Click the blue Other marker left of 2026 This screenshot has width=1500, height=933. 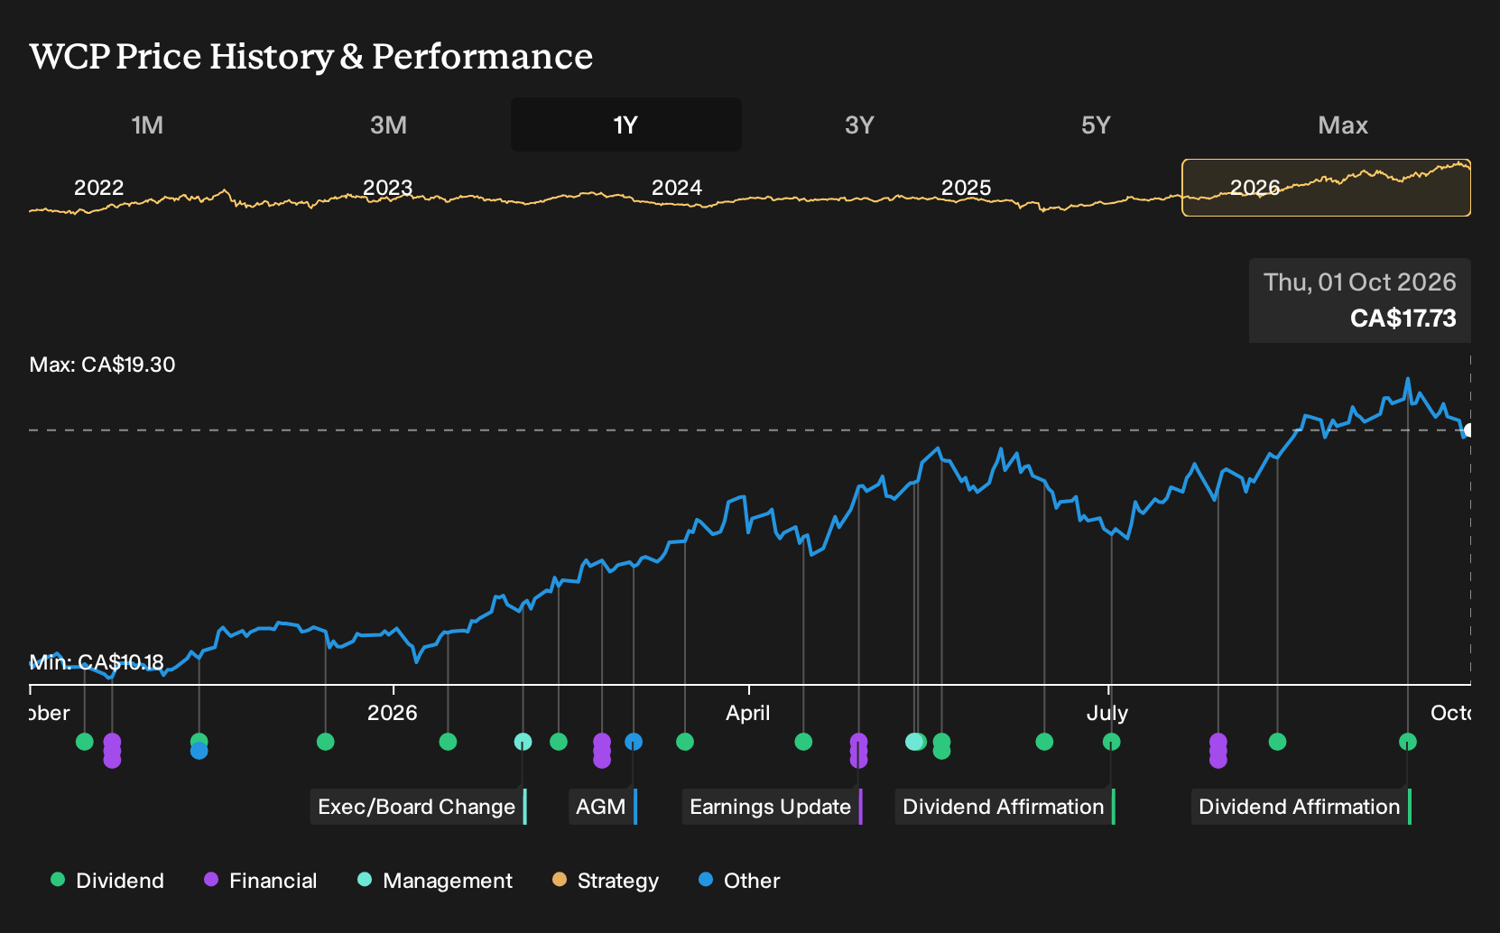coord(199,751)
